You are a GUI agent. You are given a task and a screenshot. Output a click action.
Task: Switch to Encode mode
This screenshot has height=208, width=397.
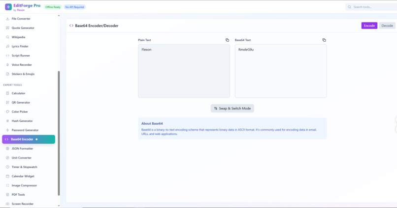369,26
